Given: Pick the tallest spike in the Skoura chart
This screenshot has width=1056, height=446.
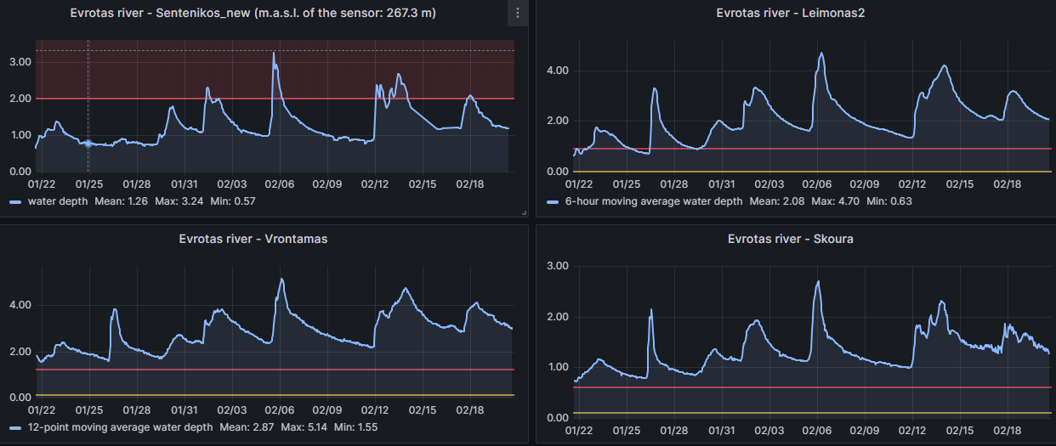Looking at the screenshot, I should tap(818, 281).
